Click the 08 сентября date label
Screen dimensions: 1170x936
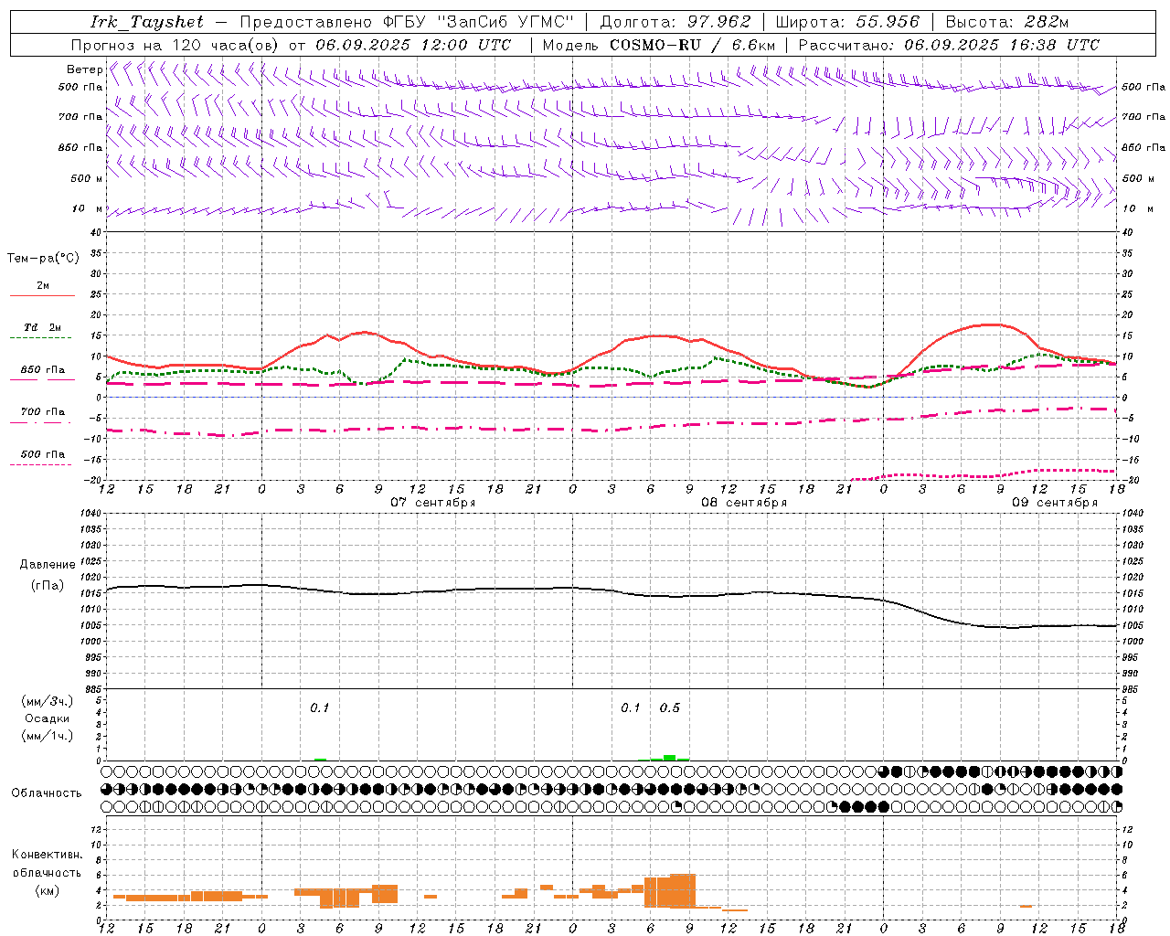tap(744, 503)
